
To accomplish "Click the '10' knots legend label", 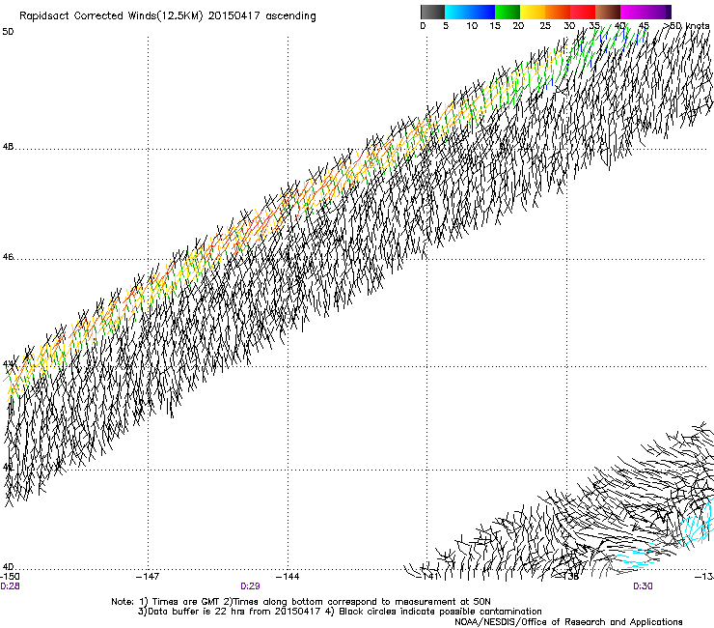I will point(472,26).
